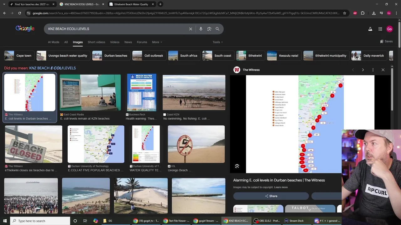The height and width of the screenshot is (225, 401).
Task: Click the magnifying glass search icon
Action: click(x=217, y=29)
